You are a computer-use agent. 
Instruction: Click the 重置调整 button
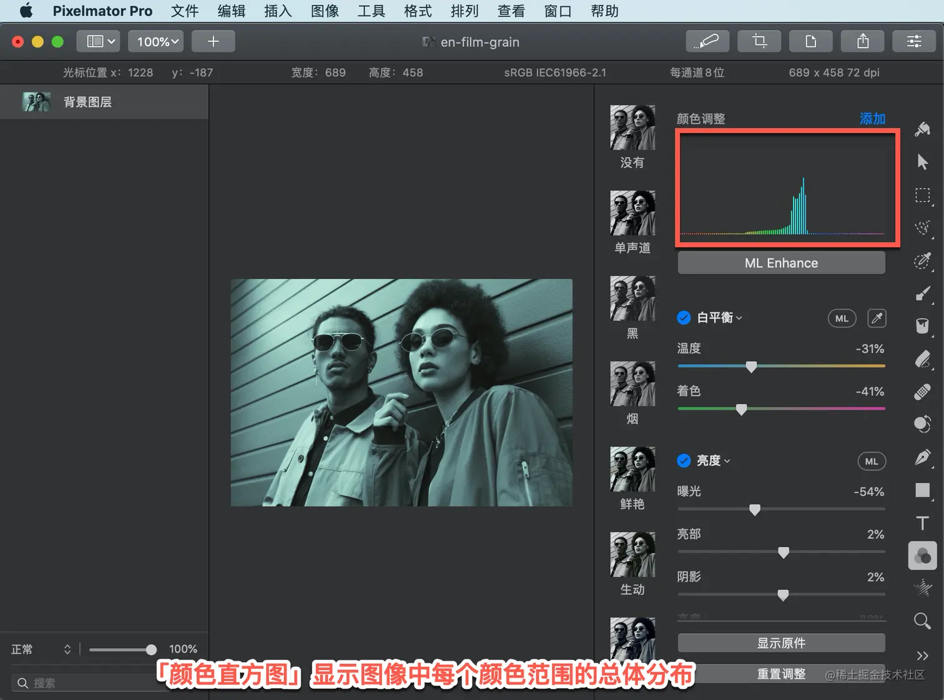[781, 674]
